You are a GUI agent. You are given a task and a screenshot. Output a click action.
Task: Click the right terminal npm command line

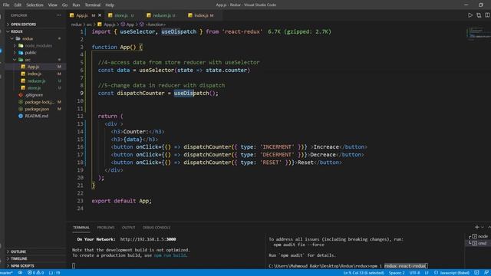pos(348,266)
